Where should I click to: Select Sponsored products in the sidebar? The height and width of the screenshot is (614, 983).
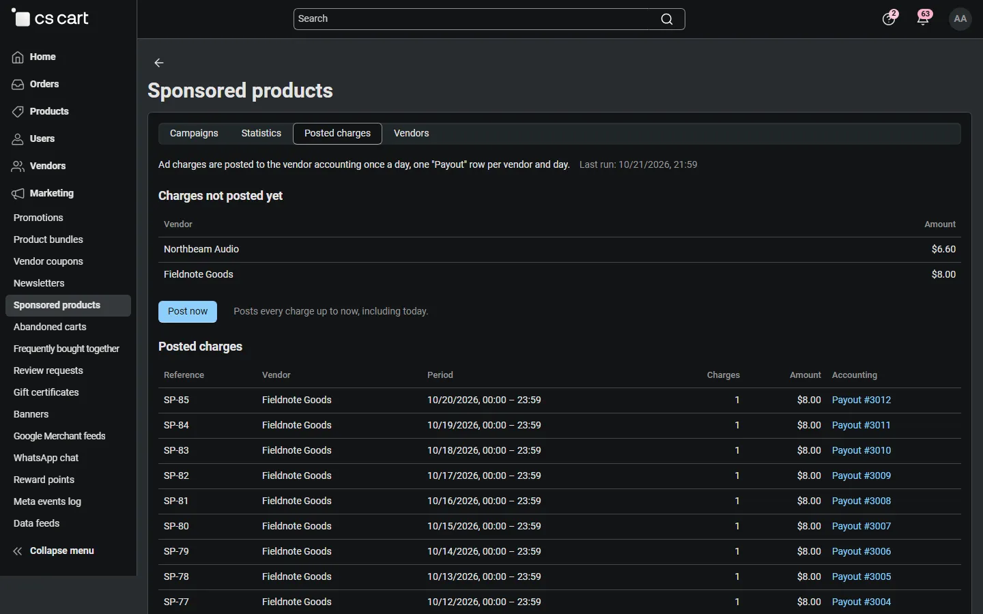tap(68, 306)
